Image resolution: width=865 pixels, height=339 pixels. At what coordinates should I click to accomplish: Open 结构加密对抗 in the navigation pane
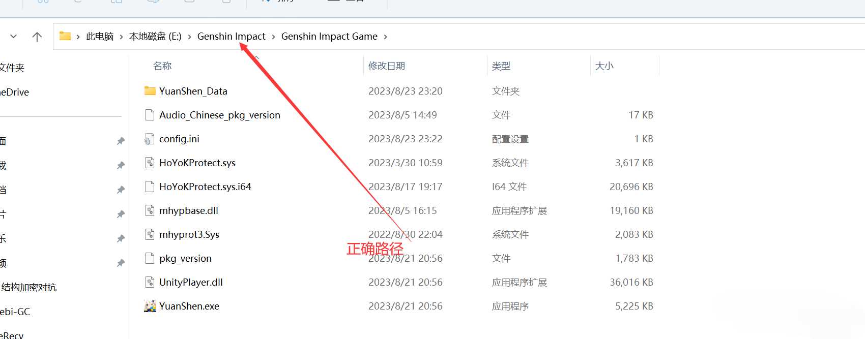click(x=29, y=287)
